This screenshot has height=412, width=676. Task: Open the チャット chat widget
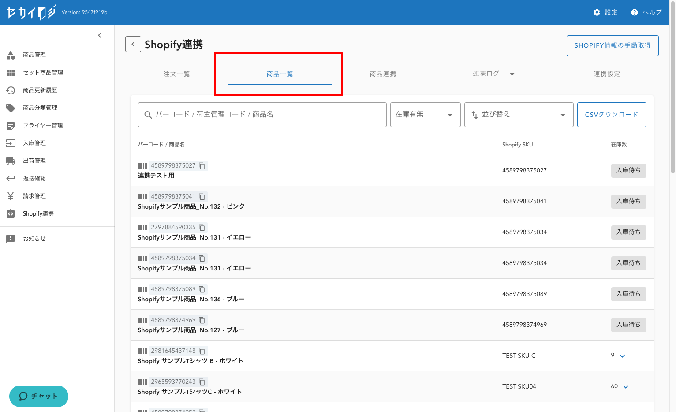pyautogui.click(x=39, y=396)
